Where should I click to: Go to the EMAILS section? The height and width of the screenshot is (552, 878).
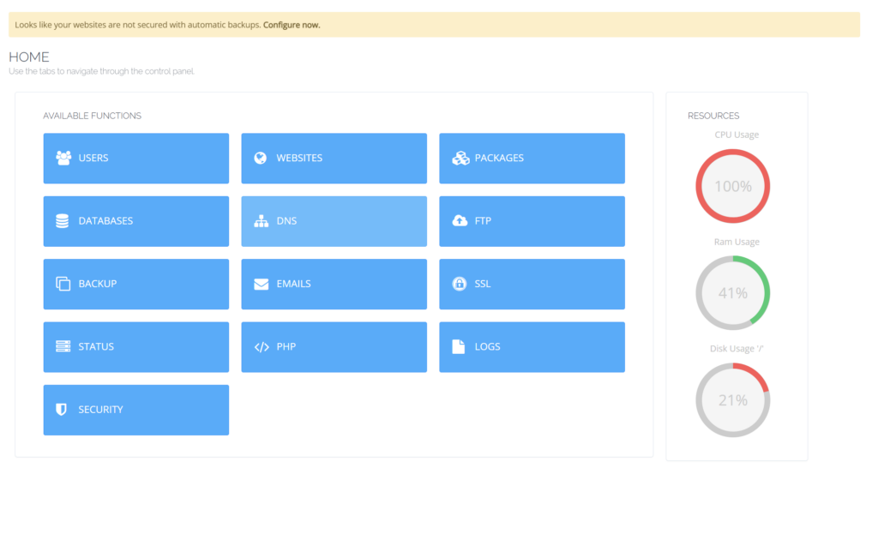click(x=334, y=284)
